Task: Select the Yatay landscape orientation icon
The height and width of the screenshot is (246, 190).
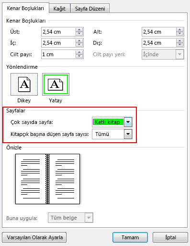Action: (56, 85)
